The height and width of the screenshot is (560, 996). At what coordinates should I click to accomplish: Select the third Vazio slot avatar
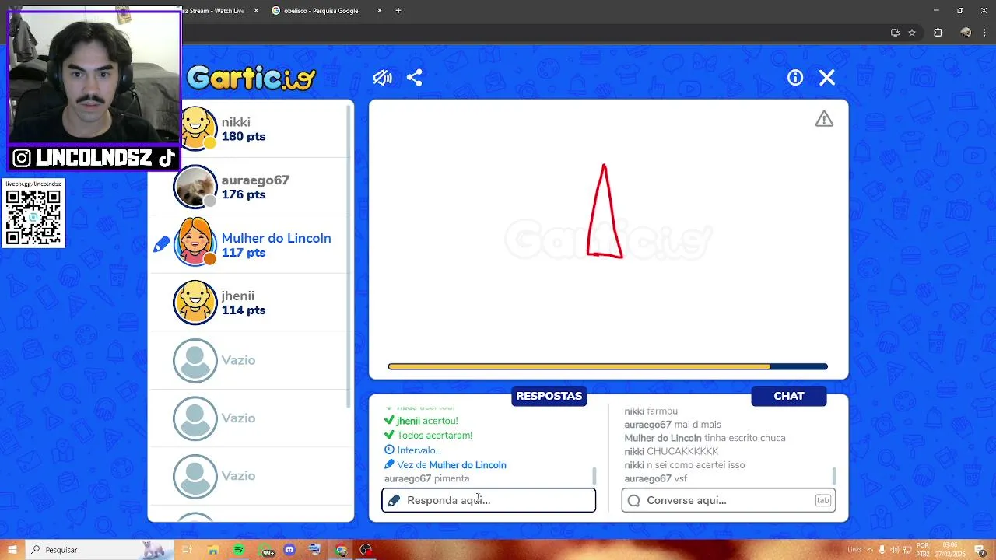pyautogui.click(x=195, y=476)
